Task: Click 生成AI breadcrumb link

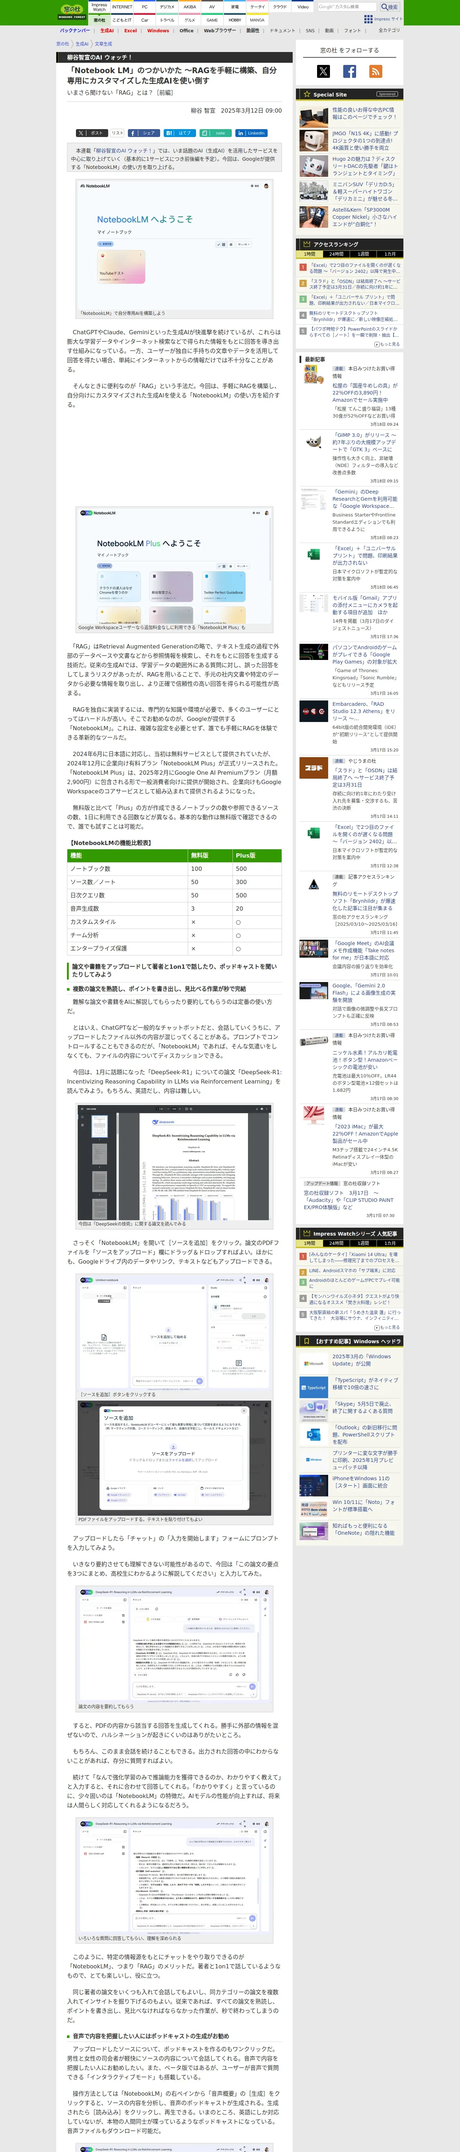Action: pyautogui.click(x=82, y=44)
